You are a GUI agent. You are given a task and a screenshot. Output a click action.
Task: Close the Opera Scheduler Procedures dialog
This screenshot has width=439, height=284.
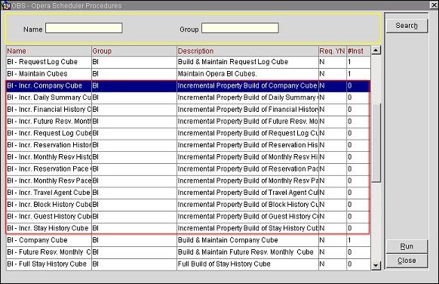(407, 261)
